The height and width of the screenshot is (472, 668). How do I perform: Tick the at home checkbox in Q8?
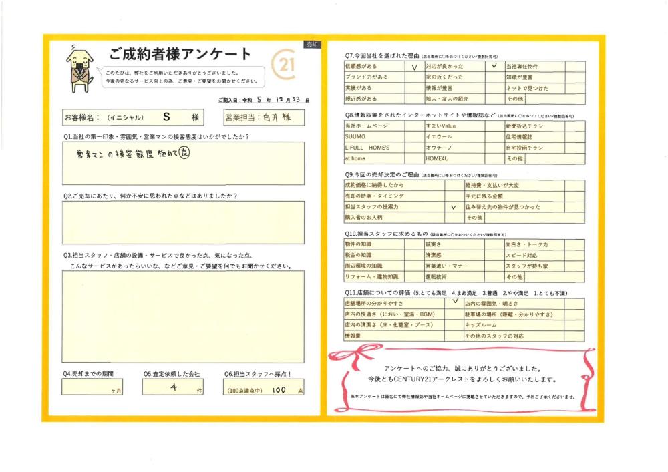coord(413,158)
